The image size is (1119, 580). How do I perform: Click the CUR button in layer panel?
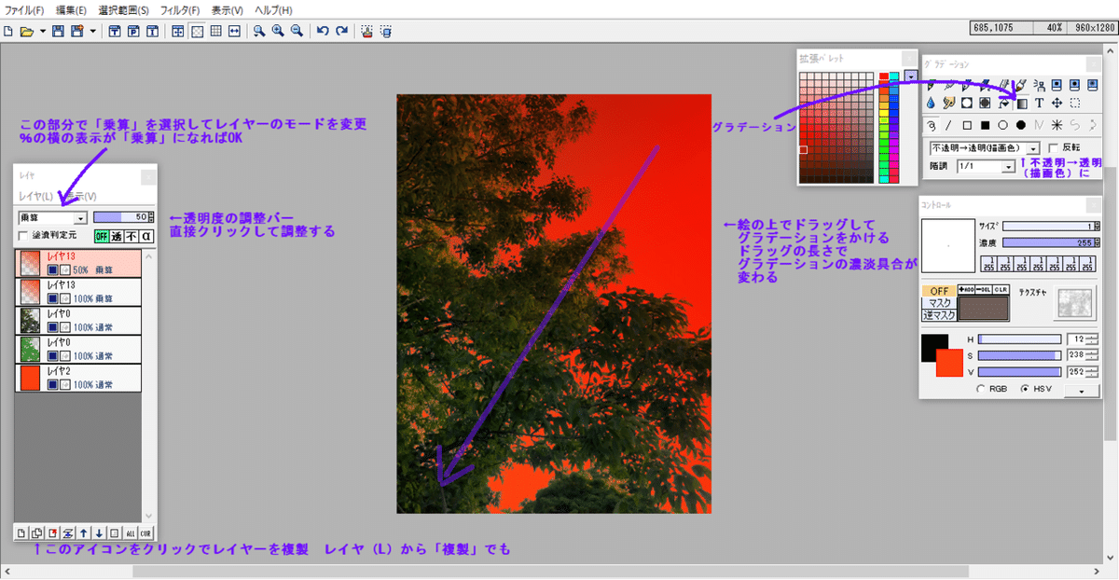(145, 532)
